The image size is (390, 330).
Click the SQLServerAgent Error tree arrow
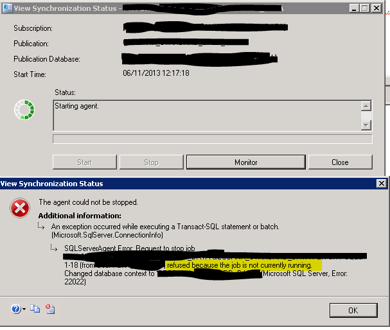(54, 248)
